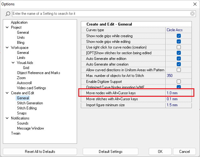Select Autoscroll in the settings tree
200x157 pixels.
click(x=24, y=83)
